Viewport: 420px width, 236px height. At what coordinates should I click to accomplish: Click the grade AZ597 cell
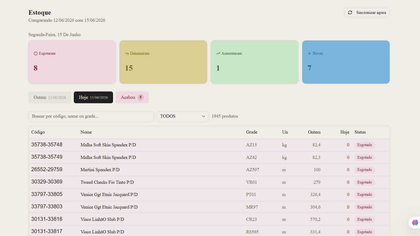click(x=253, y=170)
